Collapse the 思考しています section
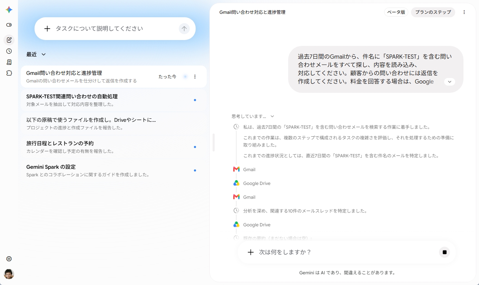The image size is (479, 285). (253, 116)
